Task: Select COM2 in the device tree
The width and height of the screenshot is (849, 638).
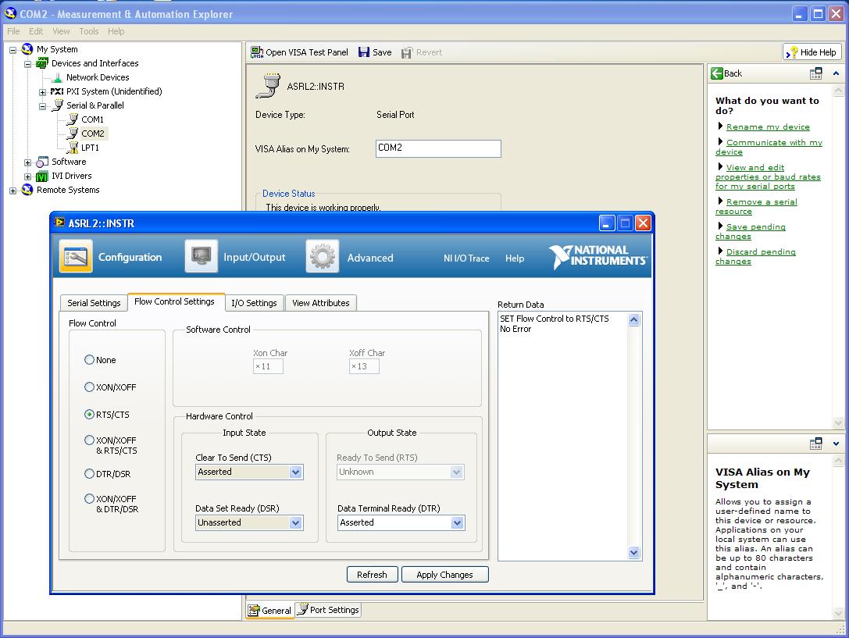Action: tap(93, 133)
